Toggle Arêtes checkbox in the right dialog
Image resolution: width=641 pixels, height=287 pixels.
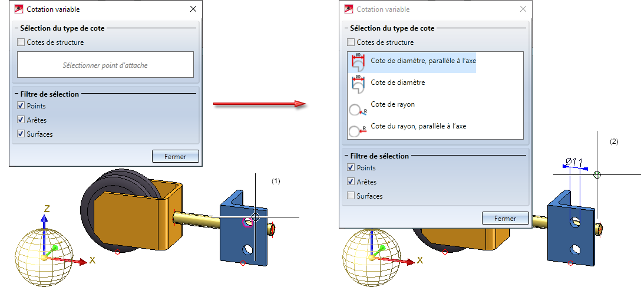coord(351,182)
